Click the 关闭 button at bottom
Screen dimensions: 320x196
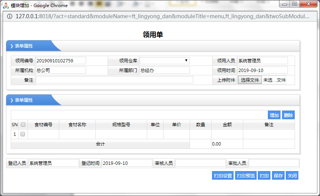click(292, 176)
